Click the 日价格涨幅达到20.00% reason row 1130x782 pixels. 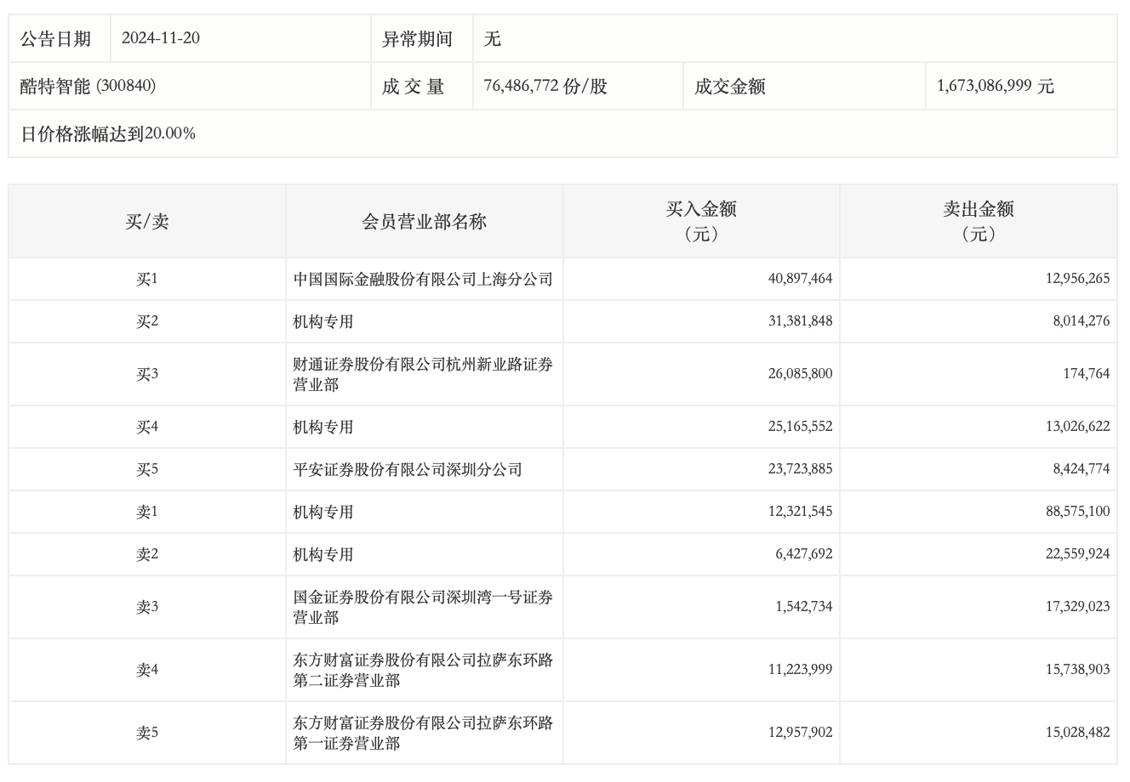(108, 133)
